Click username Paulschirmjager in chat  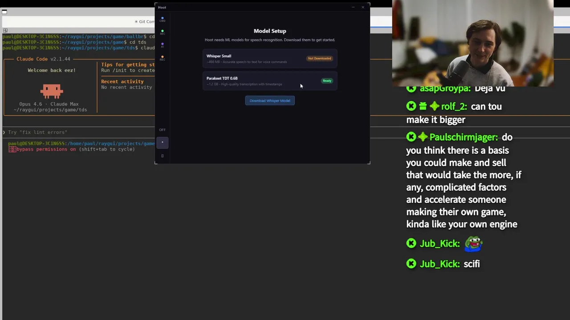click(464, 138)
